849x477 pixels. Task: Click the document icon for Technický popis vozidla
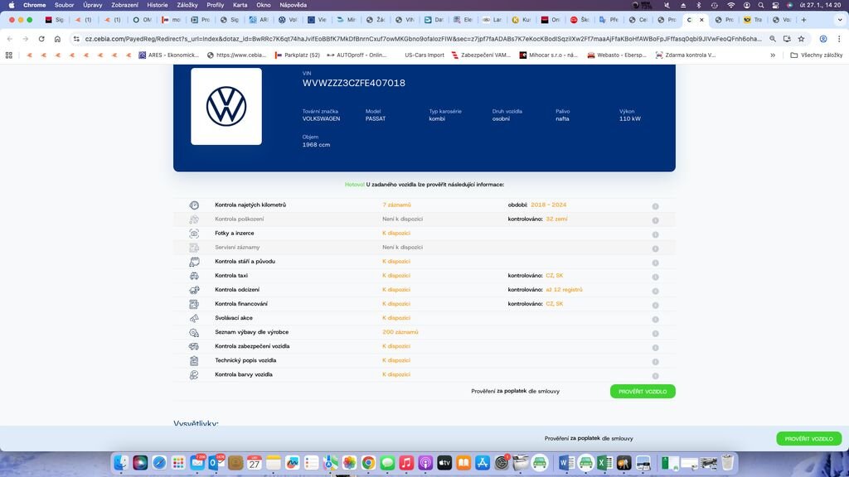click(x=194, y=359)
